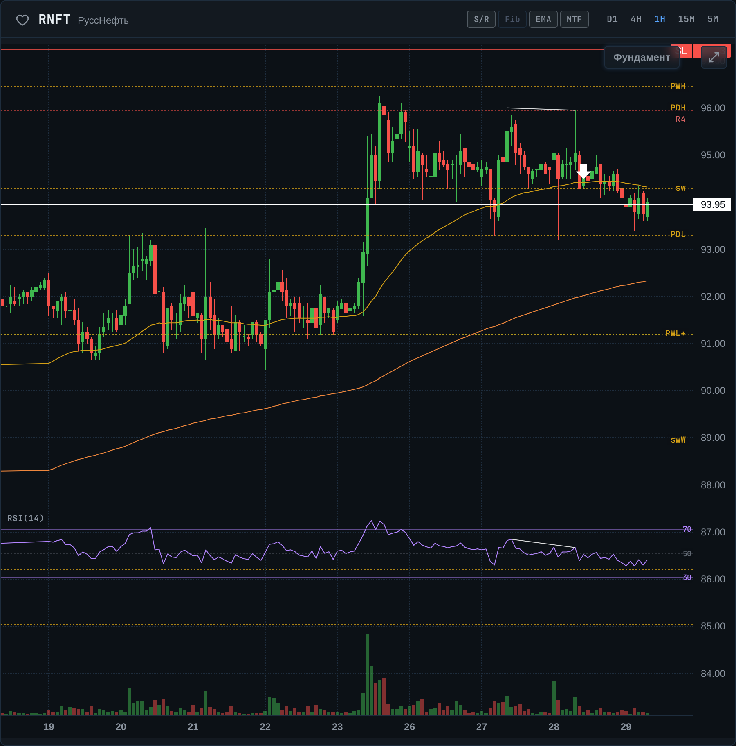Screen dimensions: 736x746
Task: Click the red SL level tag
Action: coord(681,51)
